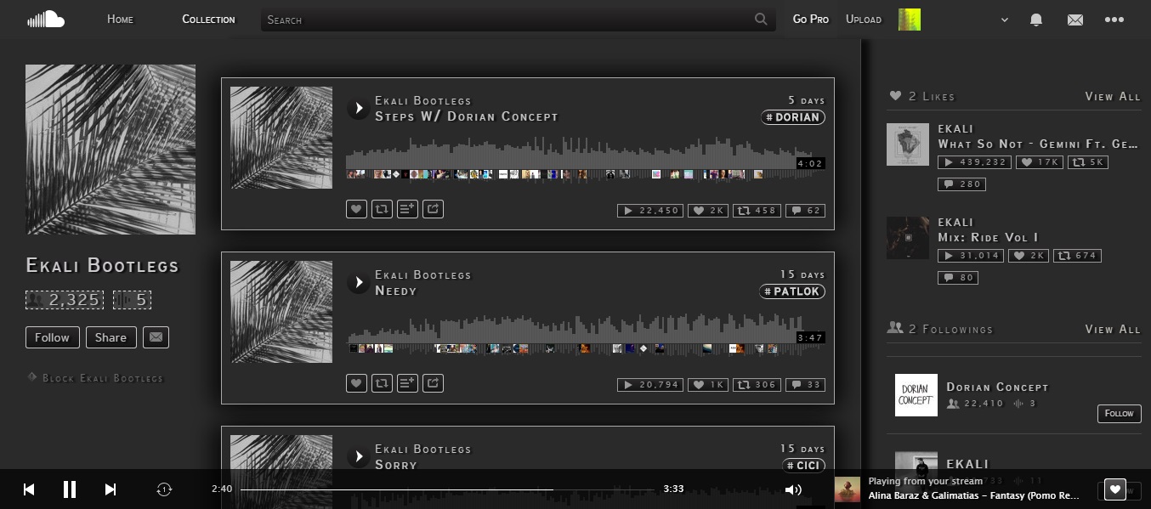
Task: Follow the Ekali Bootlegs profile
Action: pos(52,337)
